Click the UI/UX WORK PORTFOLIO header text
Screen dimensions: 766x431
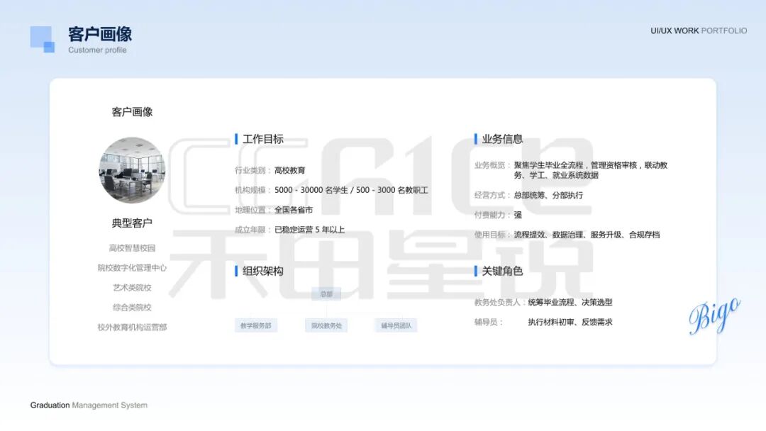(699, 30)
